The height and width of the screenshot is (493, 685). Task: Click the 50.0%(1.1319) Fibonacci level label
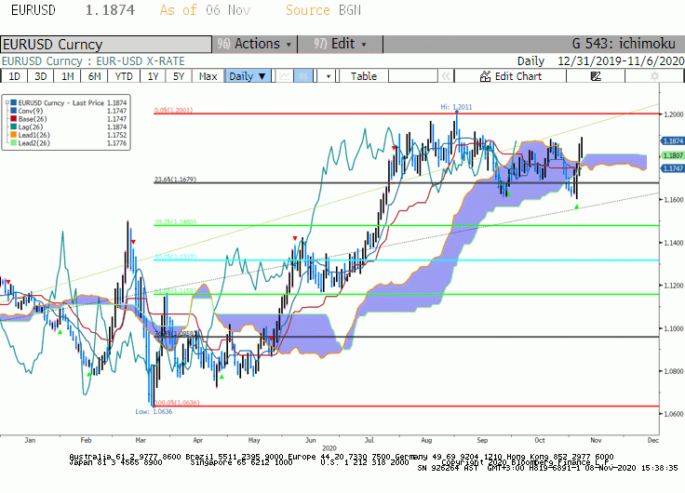[175, 257]
